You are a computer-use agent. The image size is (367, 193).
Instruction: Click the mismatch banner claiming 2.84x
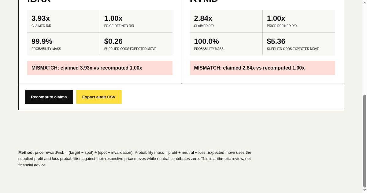(262, 68)
